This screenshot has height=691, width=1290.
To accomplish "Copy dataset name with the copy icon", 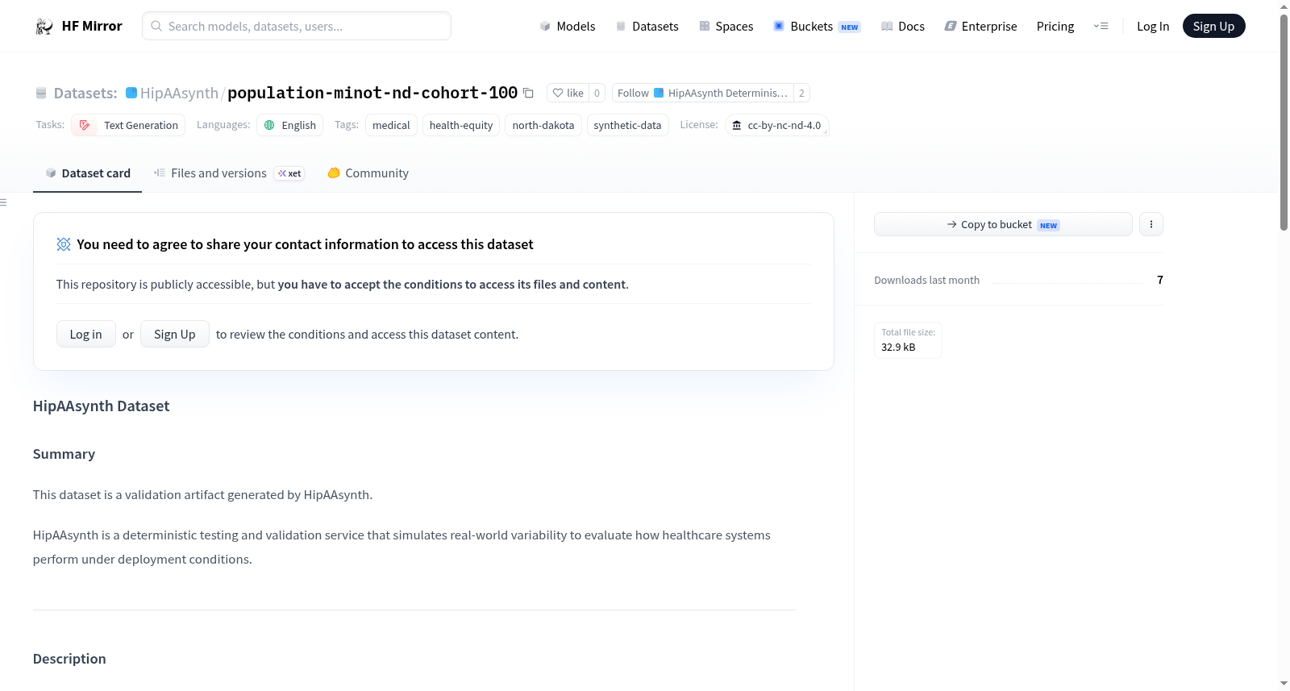I will (528, 93).
